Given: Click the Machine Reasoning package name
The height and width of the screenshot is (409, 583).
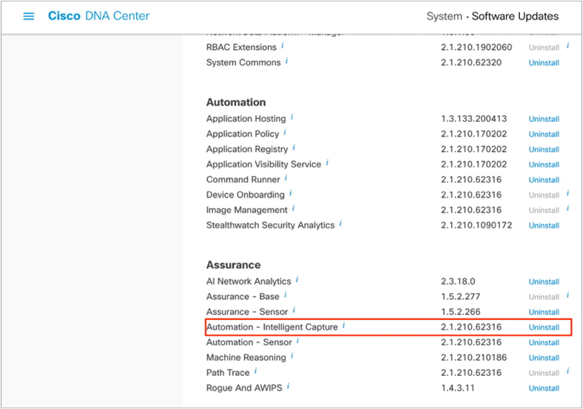Looking at the screenshot, I should tap(246, 358).
